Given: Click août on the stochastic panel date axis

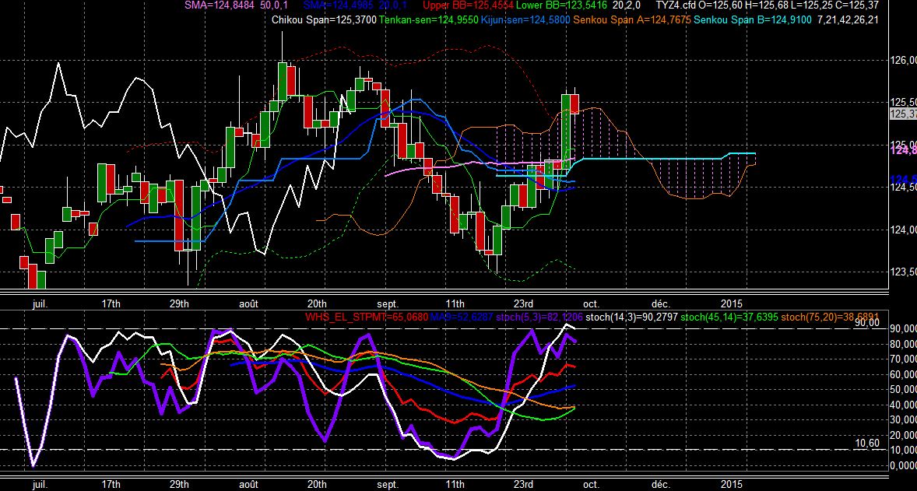Looking at the screenshot, I should tap(248, 484).
